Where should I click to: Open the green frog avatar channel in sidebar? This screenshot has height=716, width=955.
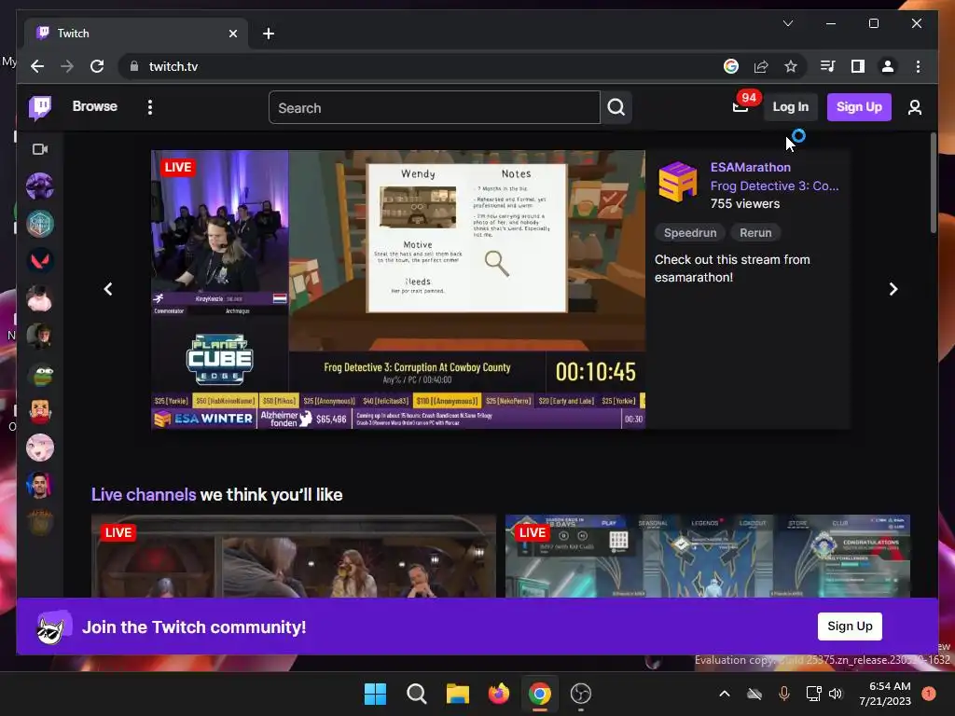[40, 373]
